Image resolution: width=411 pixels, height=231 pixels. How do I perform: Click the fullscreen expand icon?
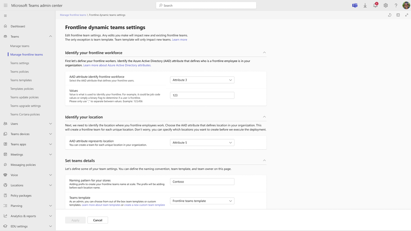(406, 15)
